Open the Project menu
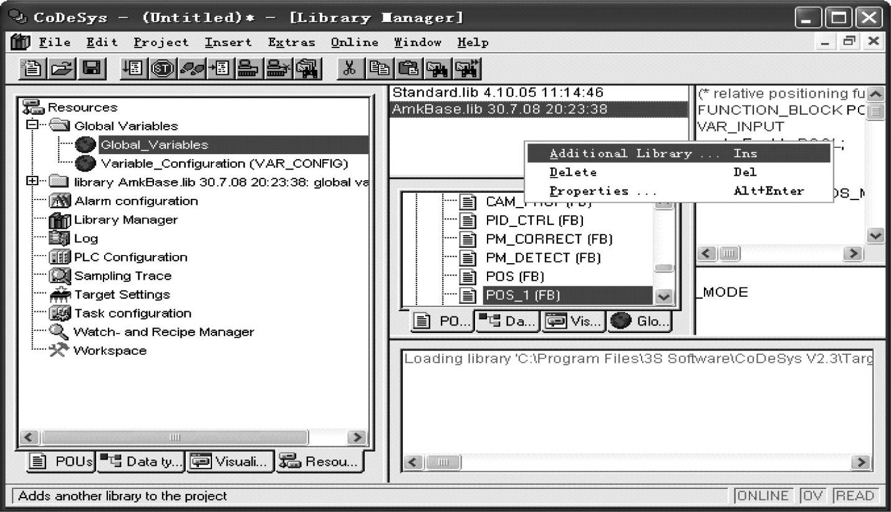The height and width of the screenshot is (512, 891). (161, 42)
